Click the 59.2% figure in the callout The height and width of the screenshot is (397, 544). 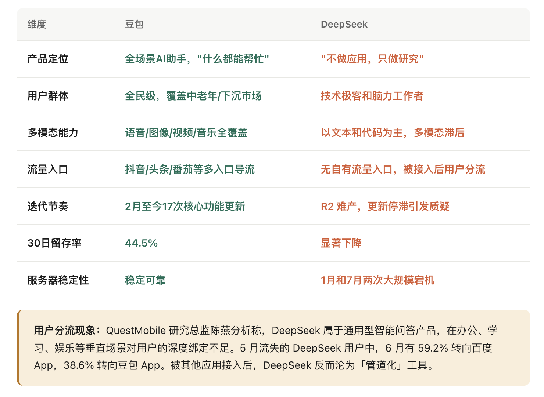[433, 348]
